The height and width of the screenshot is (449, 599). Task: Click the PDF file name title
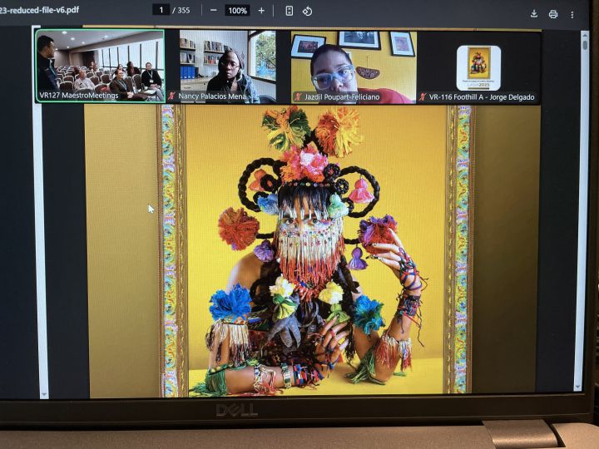(x=39, y=10)
